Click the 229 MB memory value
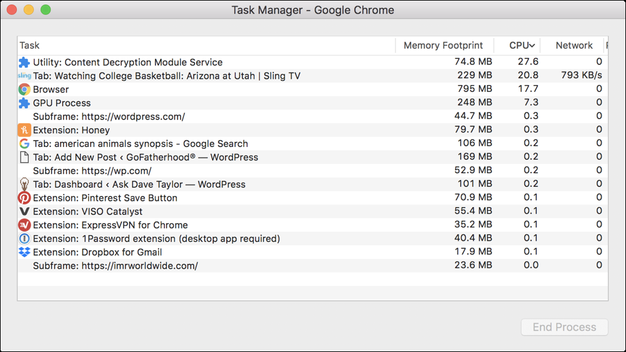This screenshot has height=352, width=626. pos(475,75)
